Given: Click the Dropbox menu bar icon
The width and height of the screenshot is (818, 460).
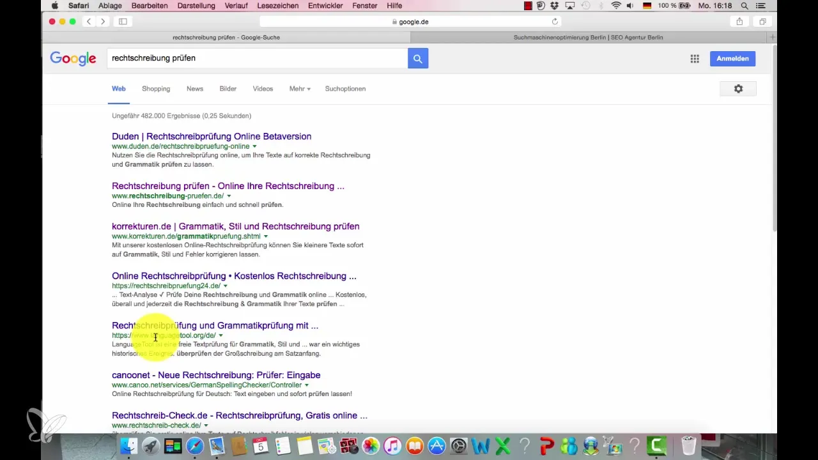Looking at the screenshot, I should pos(555,5).
